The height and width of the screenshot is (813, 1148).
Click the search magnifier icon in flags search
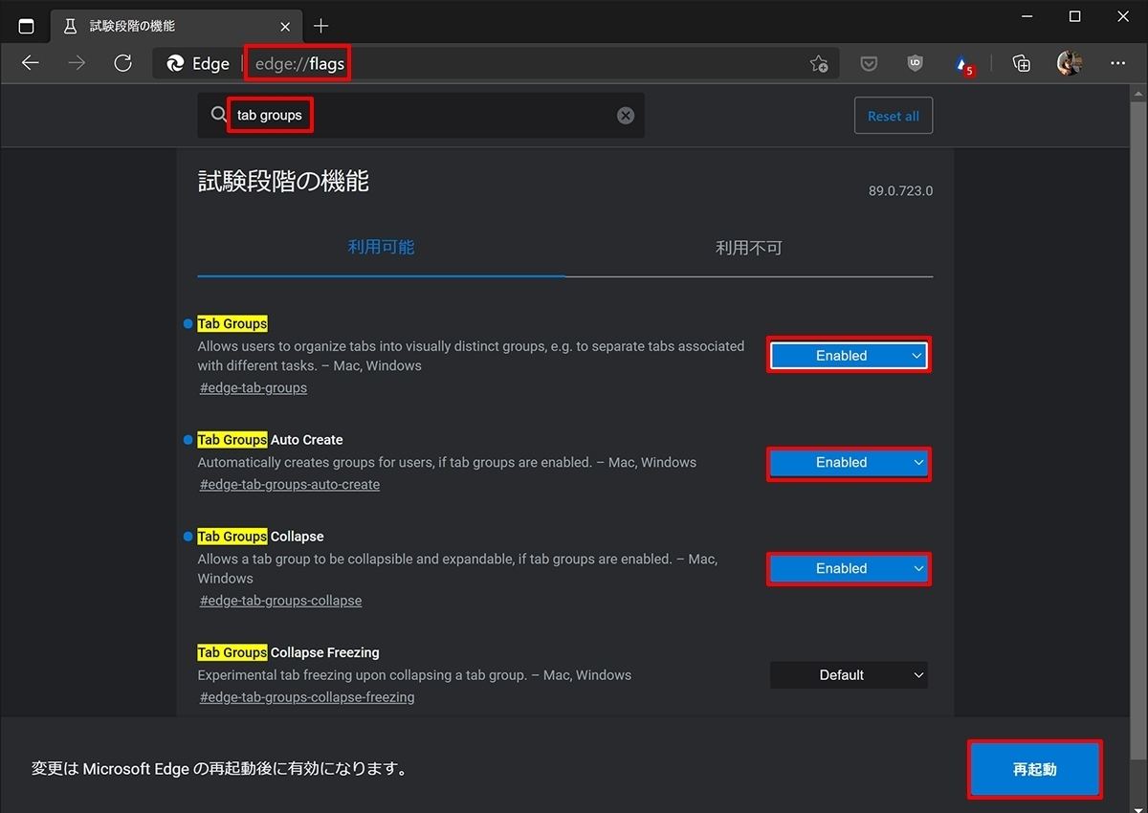tap(219, 116)
